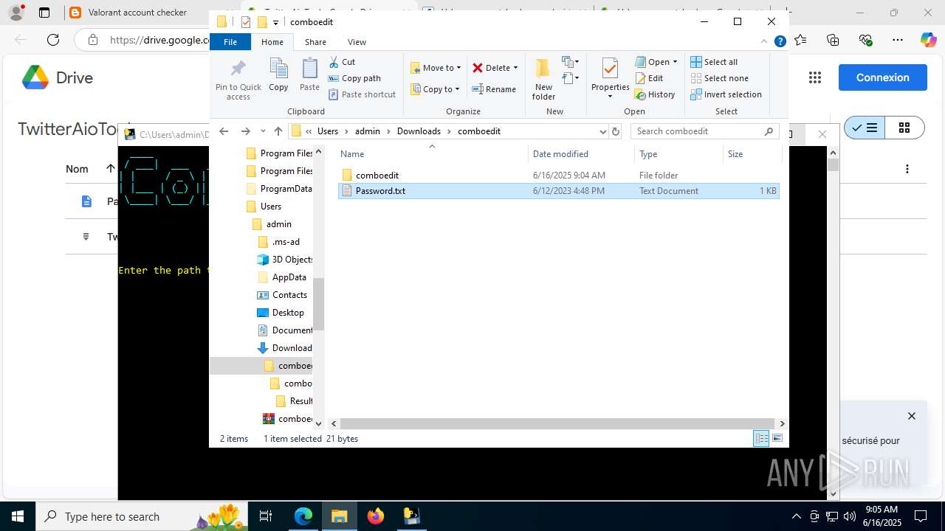Click the Connexion button in Drive
The height and width of the screenshot is (531, 945).
coord(883,77)
